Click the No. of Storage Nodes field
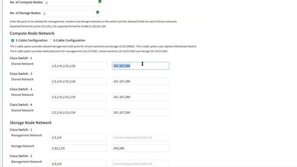This screenshot has width=297, height=167. click(x=71, y=13)
